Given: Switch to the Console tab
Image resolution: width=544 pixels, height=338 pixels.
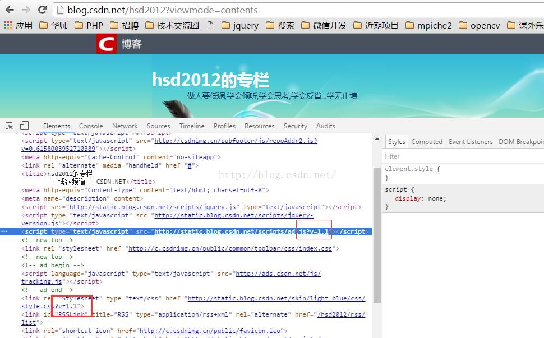Looking at the screenshot, I should [x=91, y=126].
